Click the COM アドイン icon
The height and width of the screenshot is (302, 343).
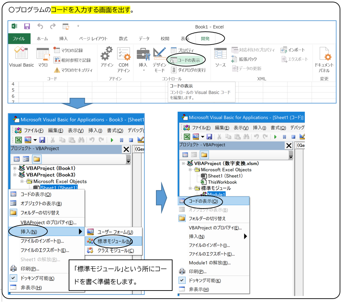pyautogui.click(x=123, y=59)
